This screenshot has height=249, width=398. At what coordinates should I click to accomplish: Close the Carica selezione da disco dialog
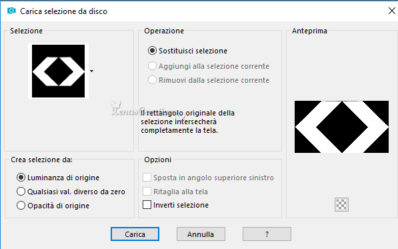click(391, 11)
